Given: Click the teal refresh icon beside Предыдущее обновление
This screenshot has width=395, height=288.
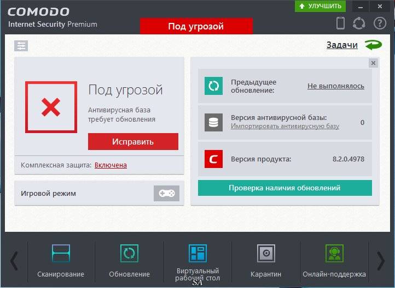Looking at the screenshot, I should (x=213, y=86).
